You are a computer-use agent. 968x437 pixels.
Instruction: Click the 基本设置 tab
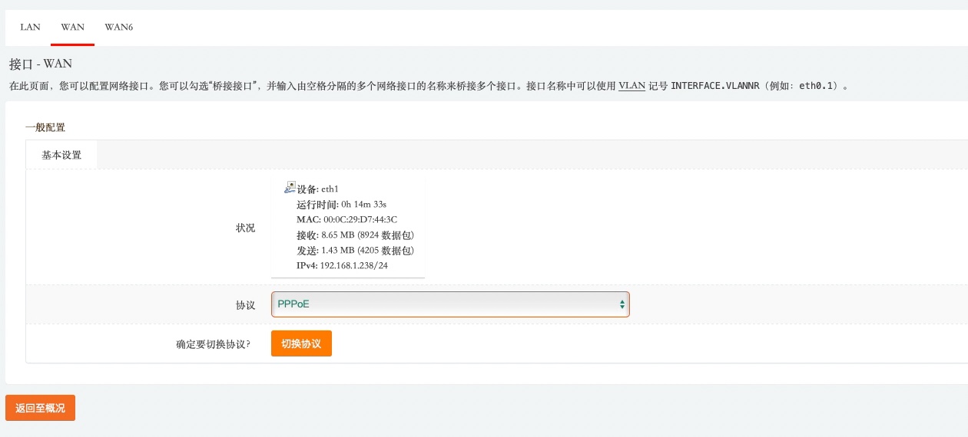point(61,155)
